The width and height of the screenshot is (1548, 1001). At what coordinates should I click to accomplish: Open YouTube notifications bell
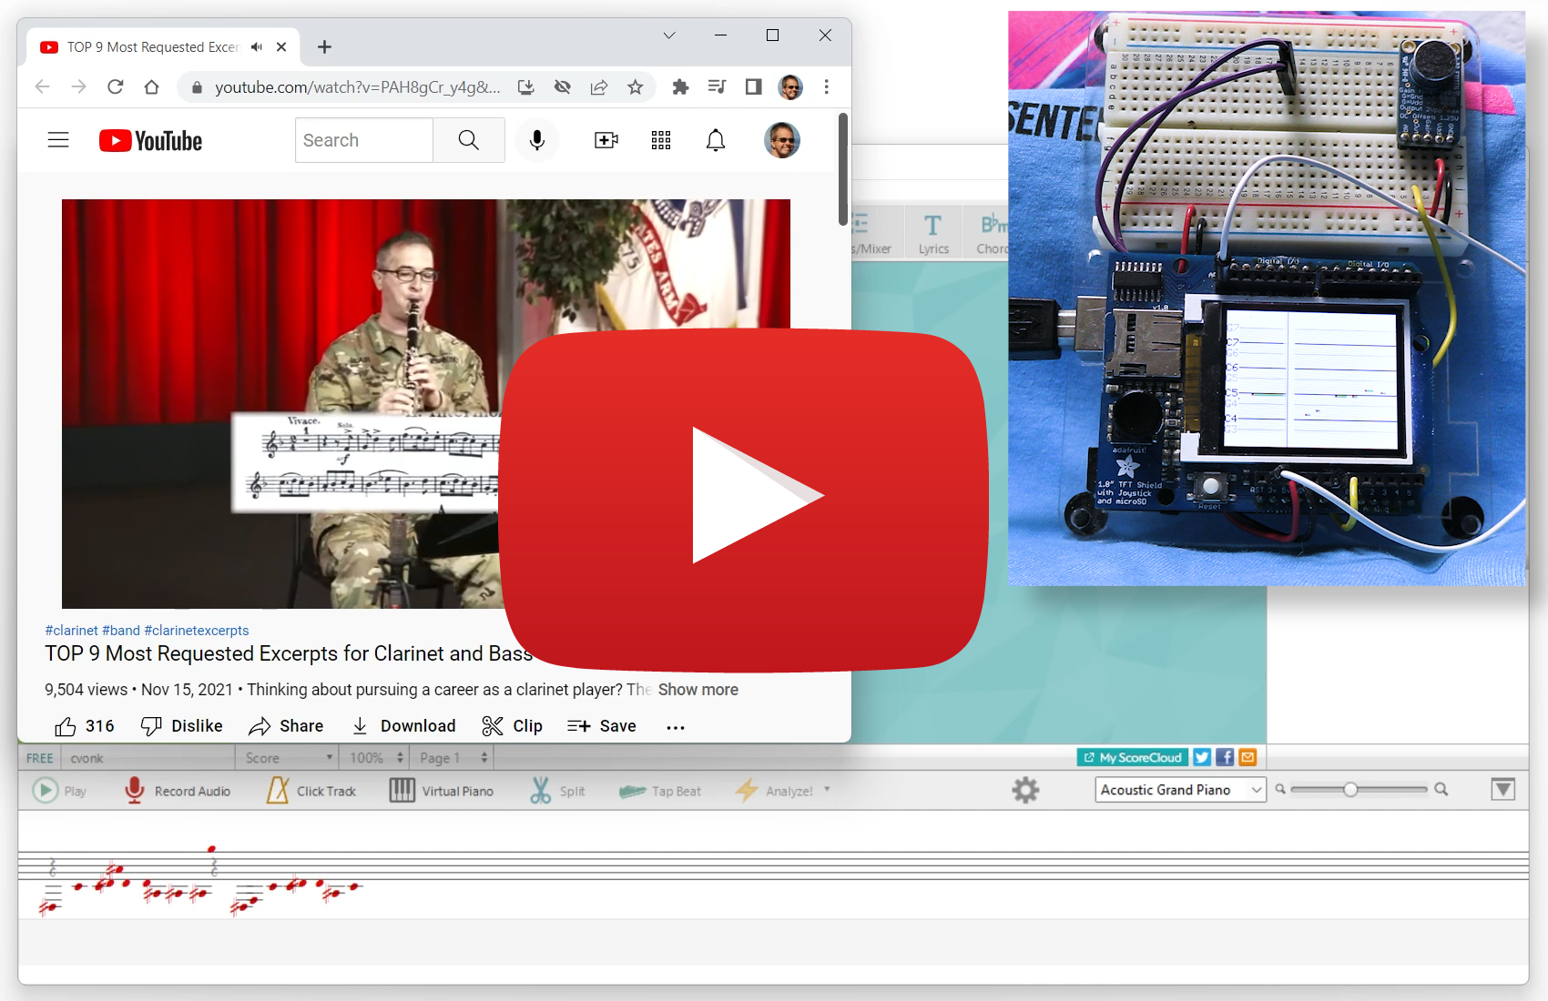pyautogui.click(x=716, y=140)
